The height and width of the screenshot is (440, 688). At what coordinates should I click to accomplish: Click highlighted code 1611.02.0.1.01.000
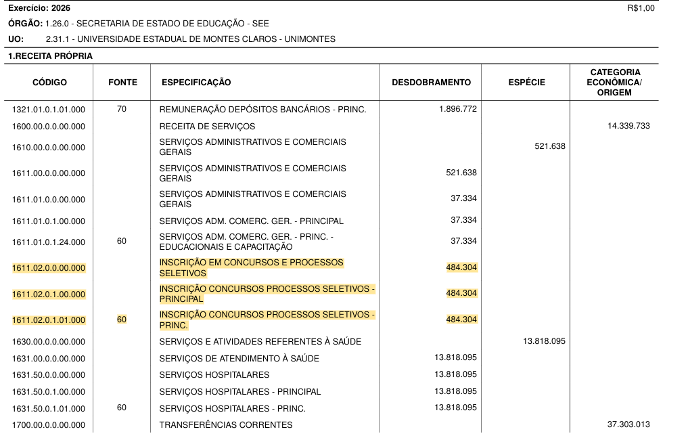pos(49,320)
